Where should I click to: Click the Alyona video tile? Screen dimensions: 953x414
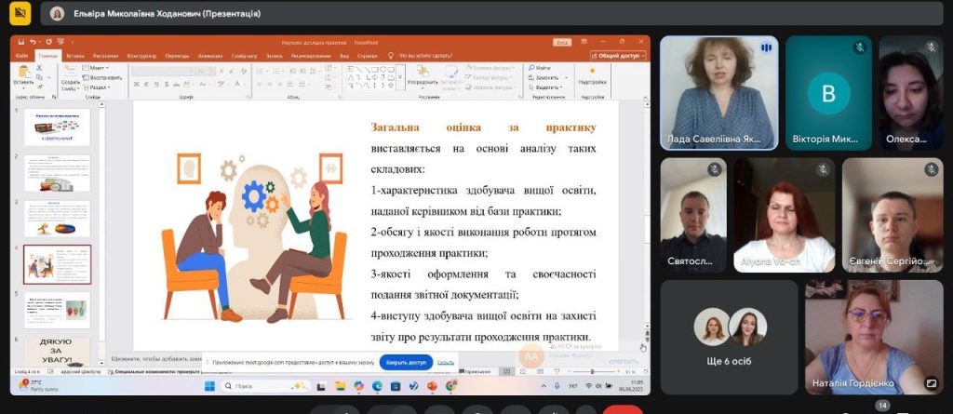pyautogui.click(x=784, y=215)
